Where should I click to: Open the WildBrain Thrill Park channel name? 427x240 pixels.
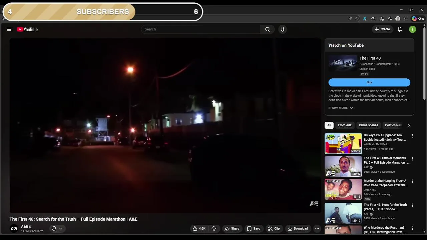[376, 144]
